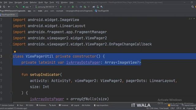The height and width of the screenshot is (110, 196).
Task: Open the Version Control tool window
Action: [x=7, y=105]
